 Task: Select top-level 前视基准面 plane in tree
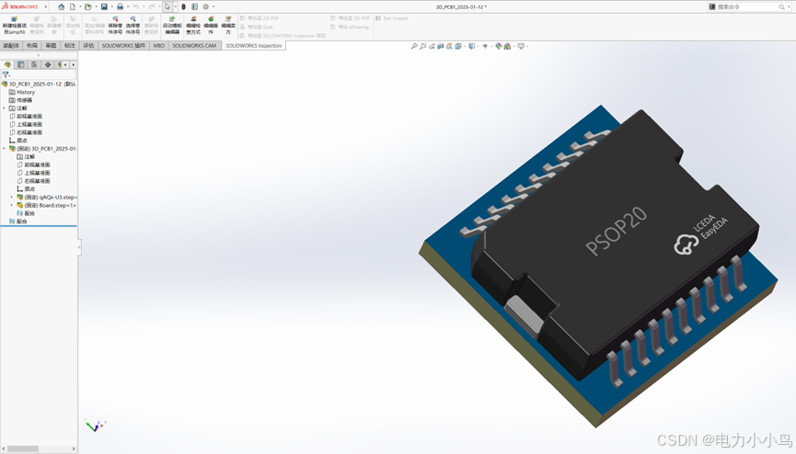click(x=26, y=116)
